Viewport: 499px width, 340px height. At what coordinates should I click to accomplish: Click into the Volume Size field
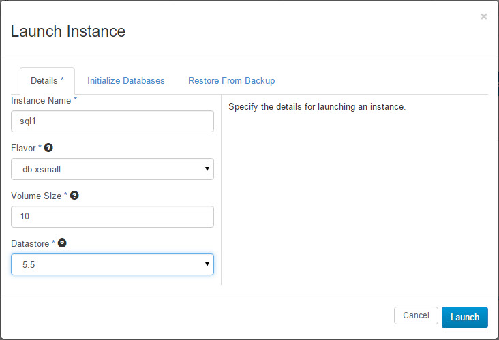pos(112,217)
